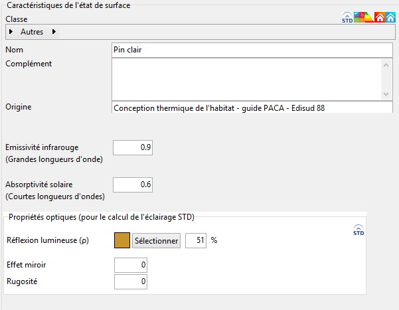Click the Emissivité infrarouge value field

coord(133,147)
